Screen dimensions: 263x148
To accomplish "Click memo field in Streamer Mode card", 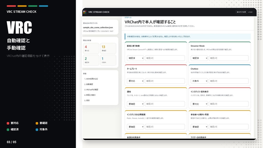I will 229,58.
